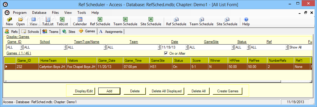317x107 pixels.
Task: Click the grid's horizontal scrollbar
Action: coord(143,81)
